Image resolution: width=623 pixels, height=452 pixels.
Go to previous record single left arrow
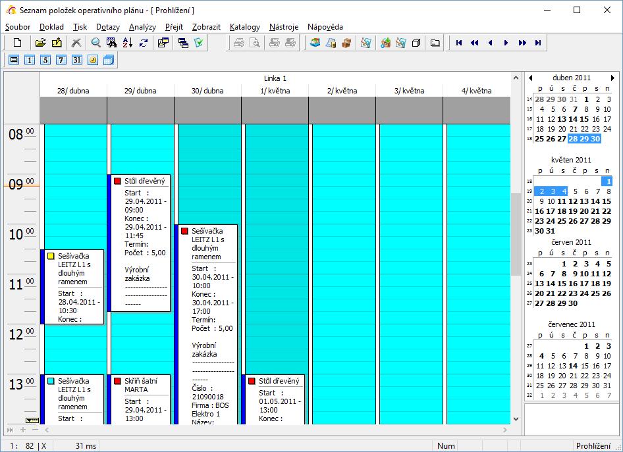coord(490,43)
